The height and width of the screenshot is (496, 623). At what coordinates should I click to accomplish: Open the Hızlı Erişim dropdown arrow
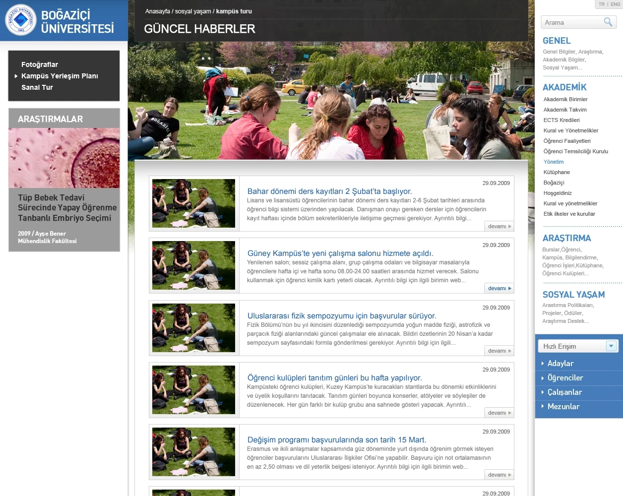pos(611,346)
